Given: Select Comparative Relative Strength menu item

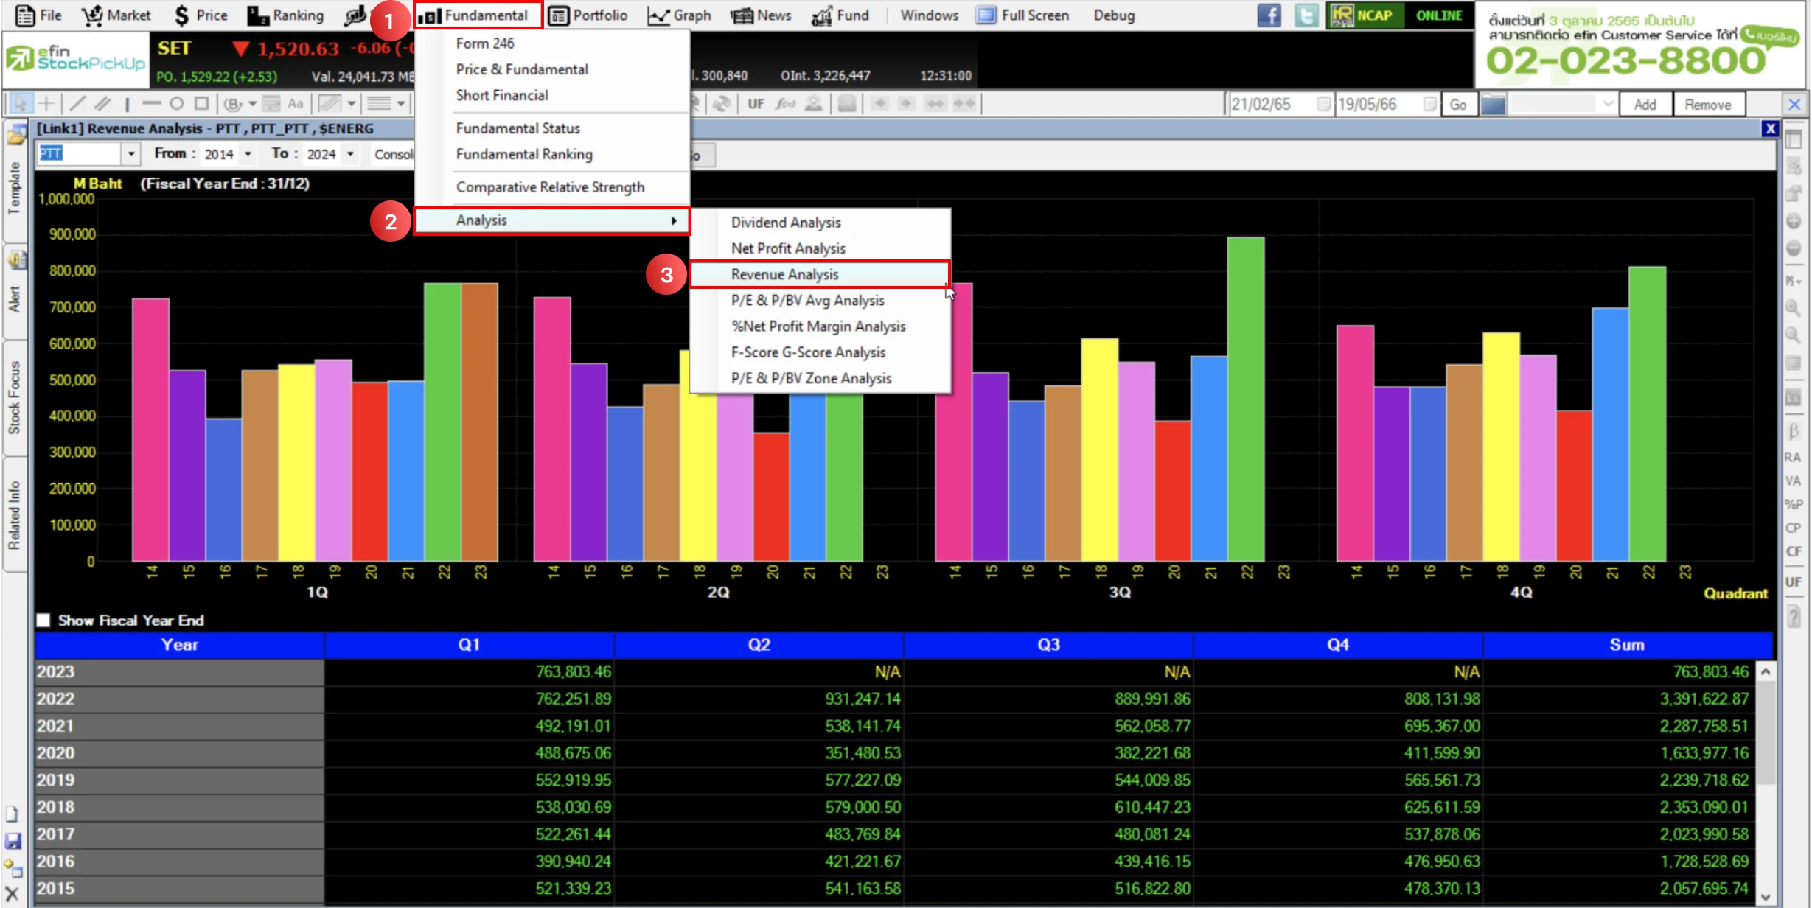Looking at the screenshot, I should tap(551, 187).
